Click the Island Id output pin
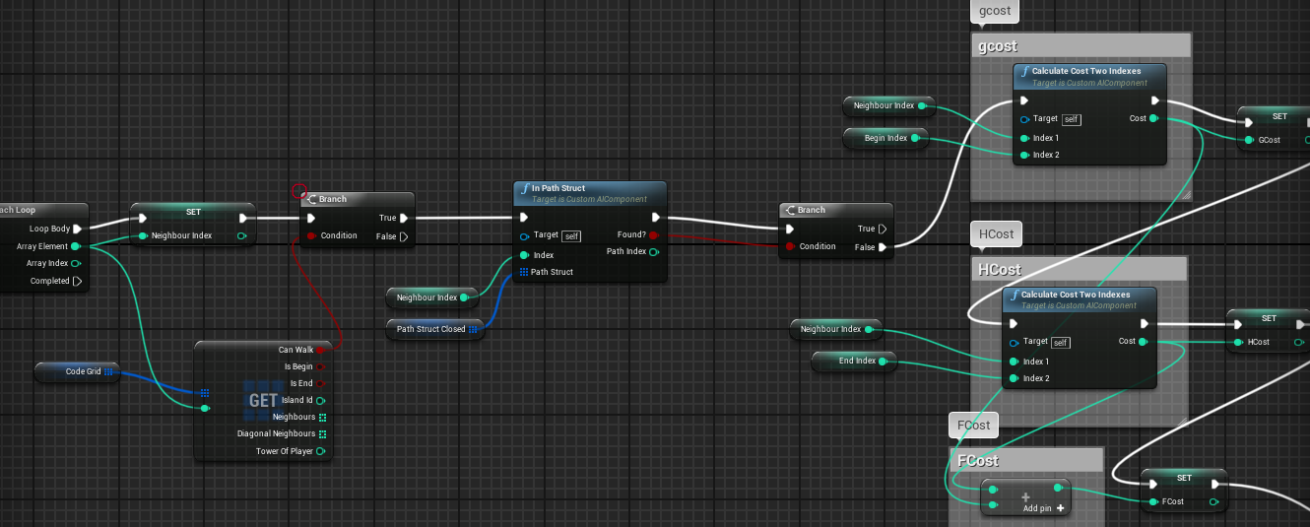 pyautogui.click(x=320, y=400)
